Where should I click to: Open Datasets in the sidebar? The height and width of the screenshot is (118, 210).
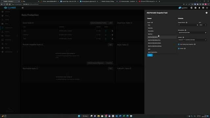[7, 20]
